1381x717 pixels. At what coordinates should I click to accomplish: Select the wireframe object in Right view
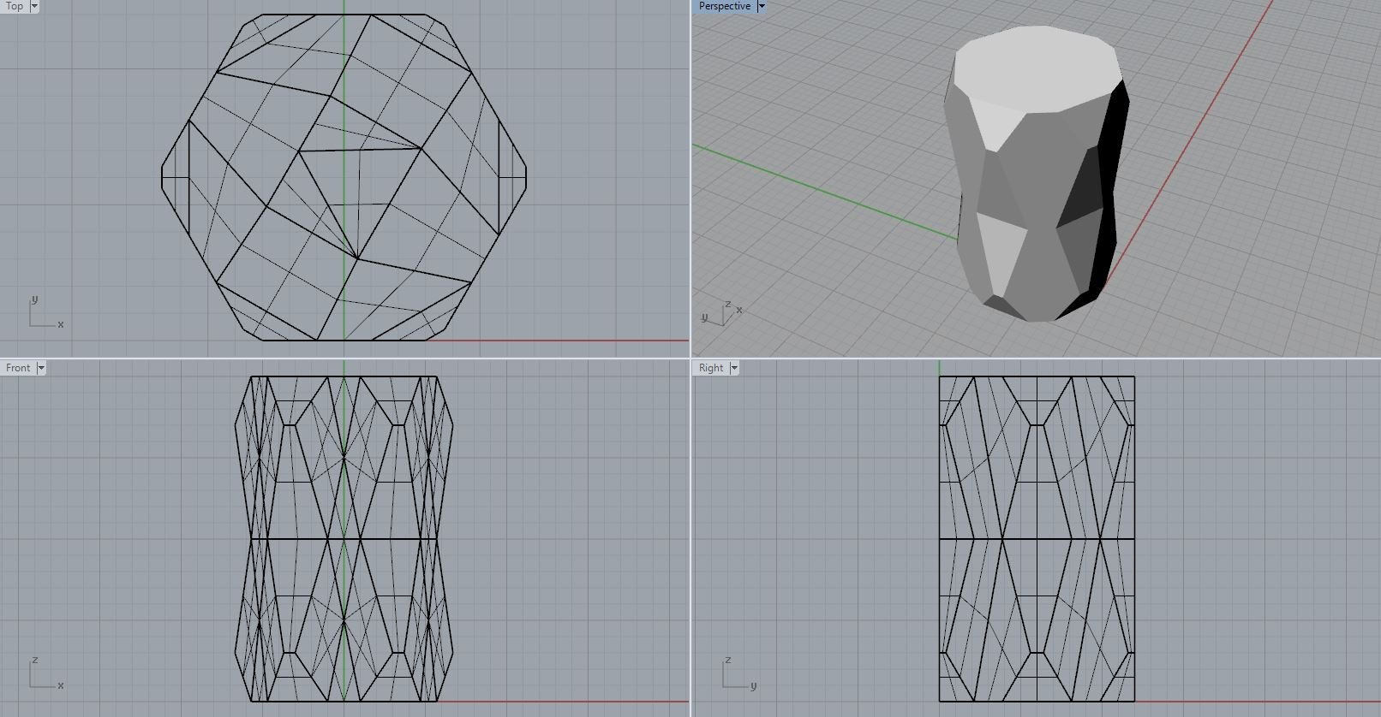1037,539
